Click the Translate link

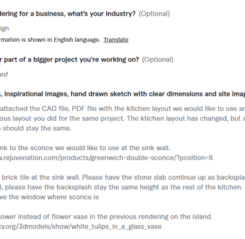tap(116, 40)
